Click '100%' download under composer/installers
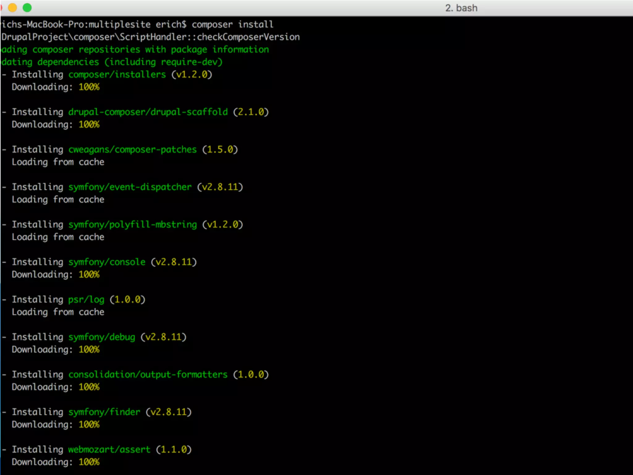Viewport: 633px width, 475px height. pyautogui.click(x=89, y=87)
